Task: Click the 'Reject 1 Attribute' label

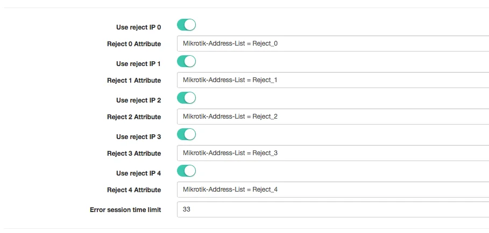Action: point(134,80)
